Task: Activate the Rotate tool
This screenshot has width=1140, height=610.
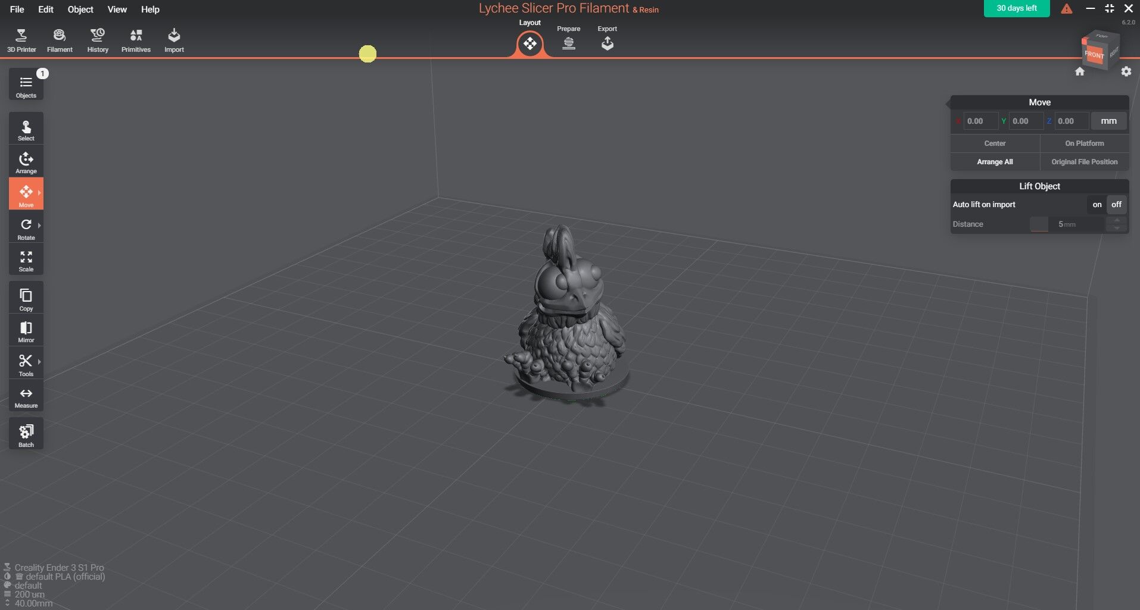Action: click(26, 229)
